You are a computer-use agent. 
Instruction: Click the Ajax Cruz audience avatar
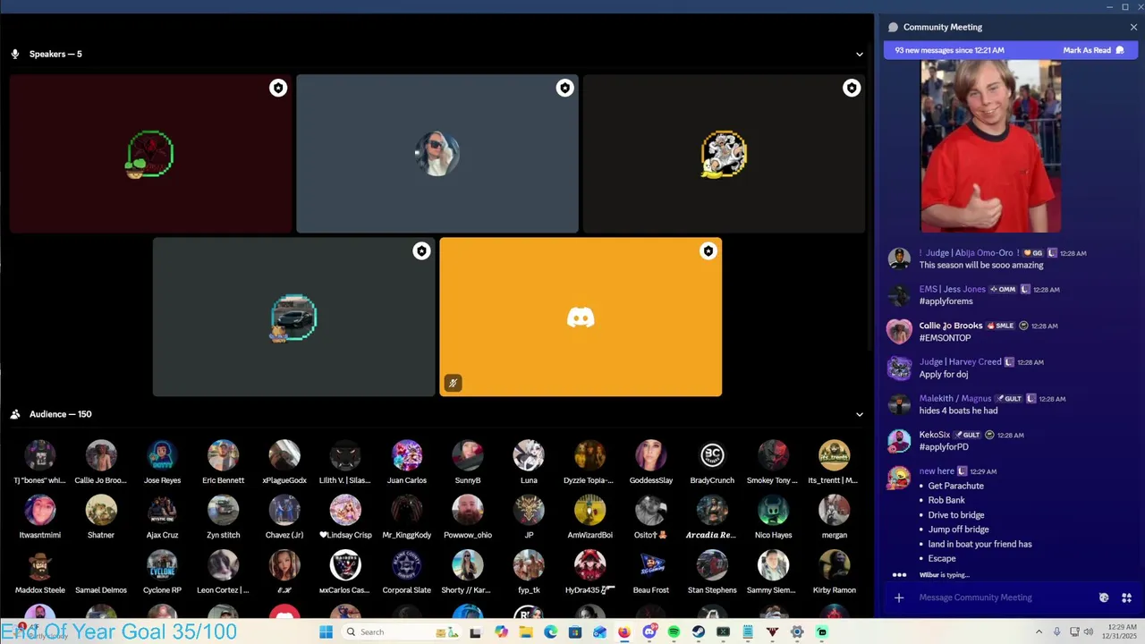(x=162, y=511)
